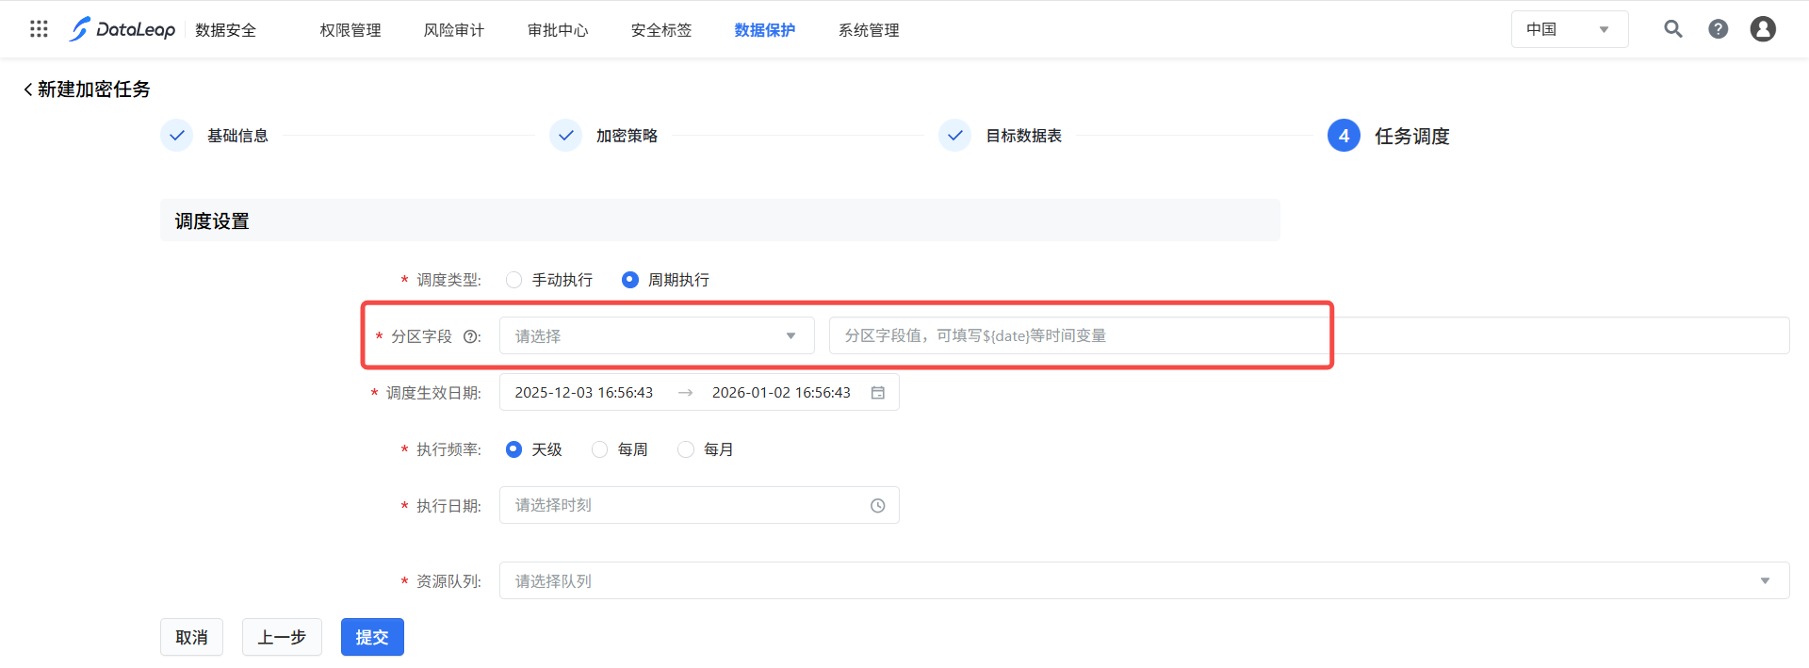
Task: Click the start date 2025-12-03 16:56:43
Action: [584, 393]
